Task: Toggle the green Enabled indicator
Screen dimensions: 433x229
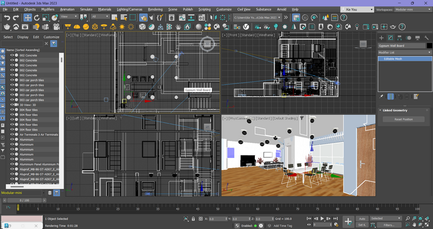Action: pos(255,226)
